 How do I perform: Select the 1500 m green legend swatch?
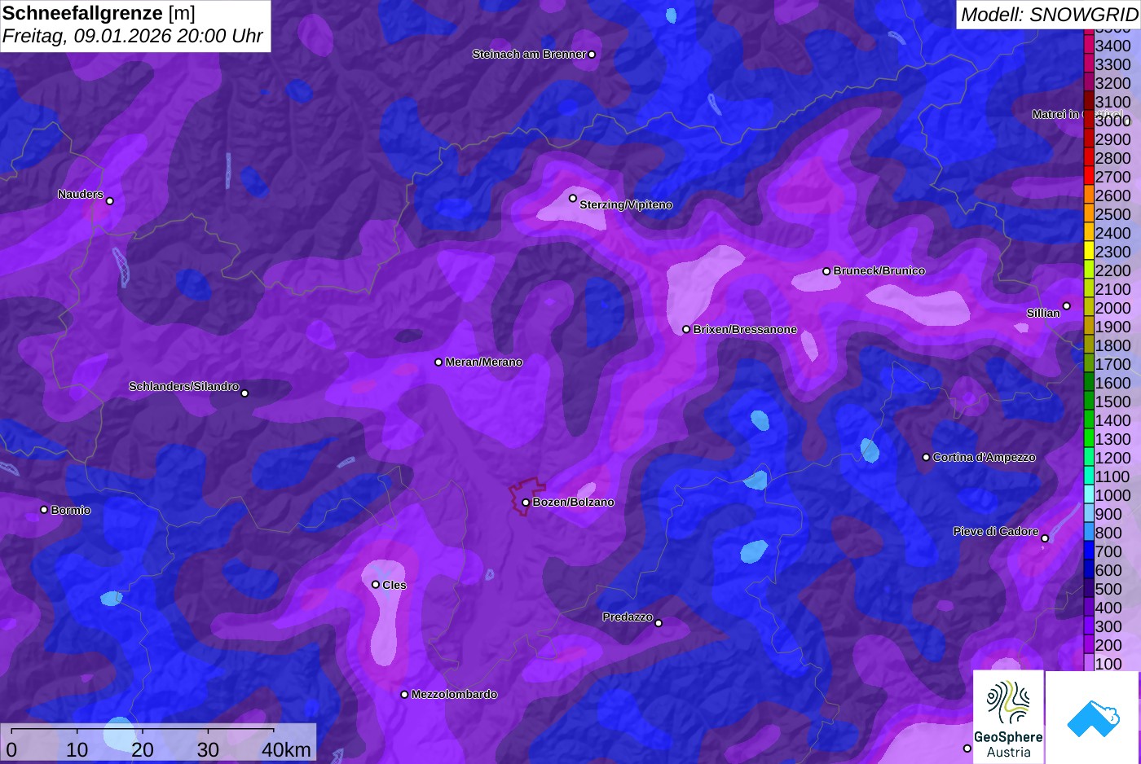click(1088, 402)
